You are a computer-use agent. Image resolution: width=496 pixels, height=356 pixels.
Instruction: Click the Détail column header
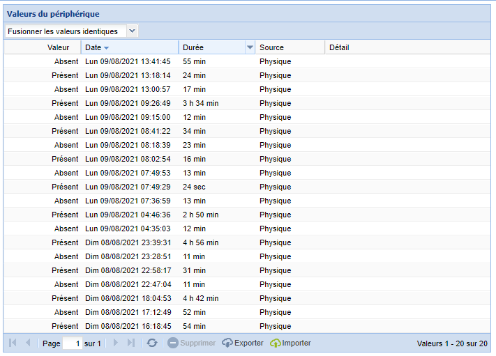coord(407,47)
